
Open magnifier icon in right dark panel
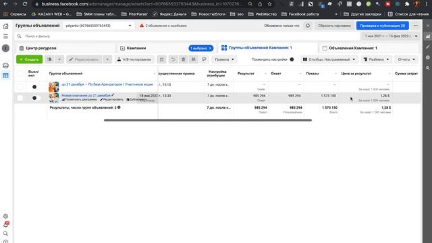pos(427,67)
